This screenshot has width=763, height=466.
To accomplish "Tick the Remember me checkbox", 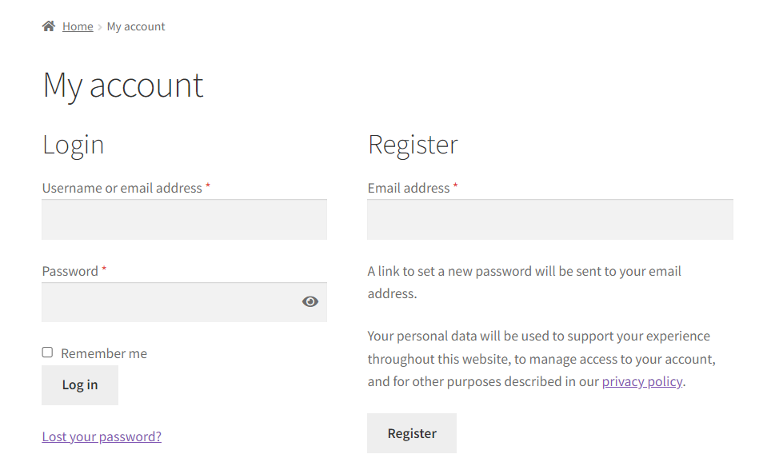I will [47, 352].
